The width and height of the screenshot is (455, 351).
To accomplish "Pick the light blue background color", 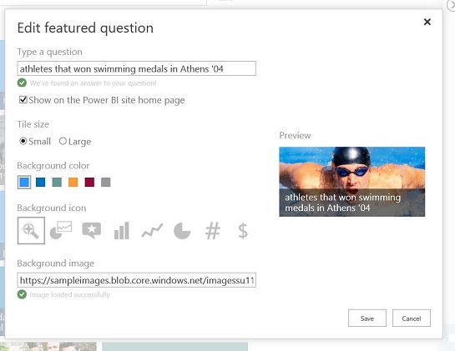I will click(24, 183).
